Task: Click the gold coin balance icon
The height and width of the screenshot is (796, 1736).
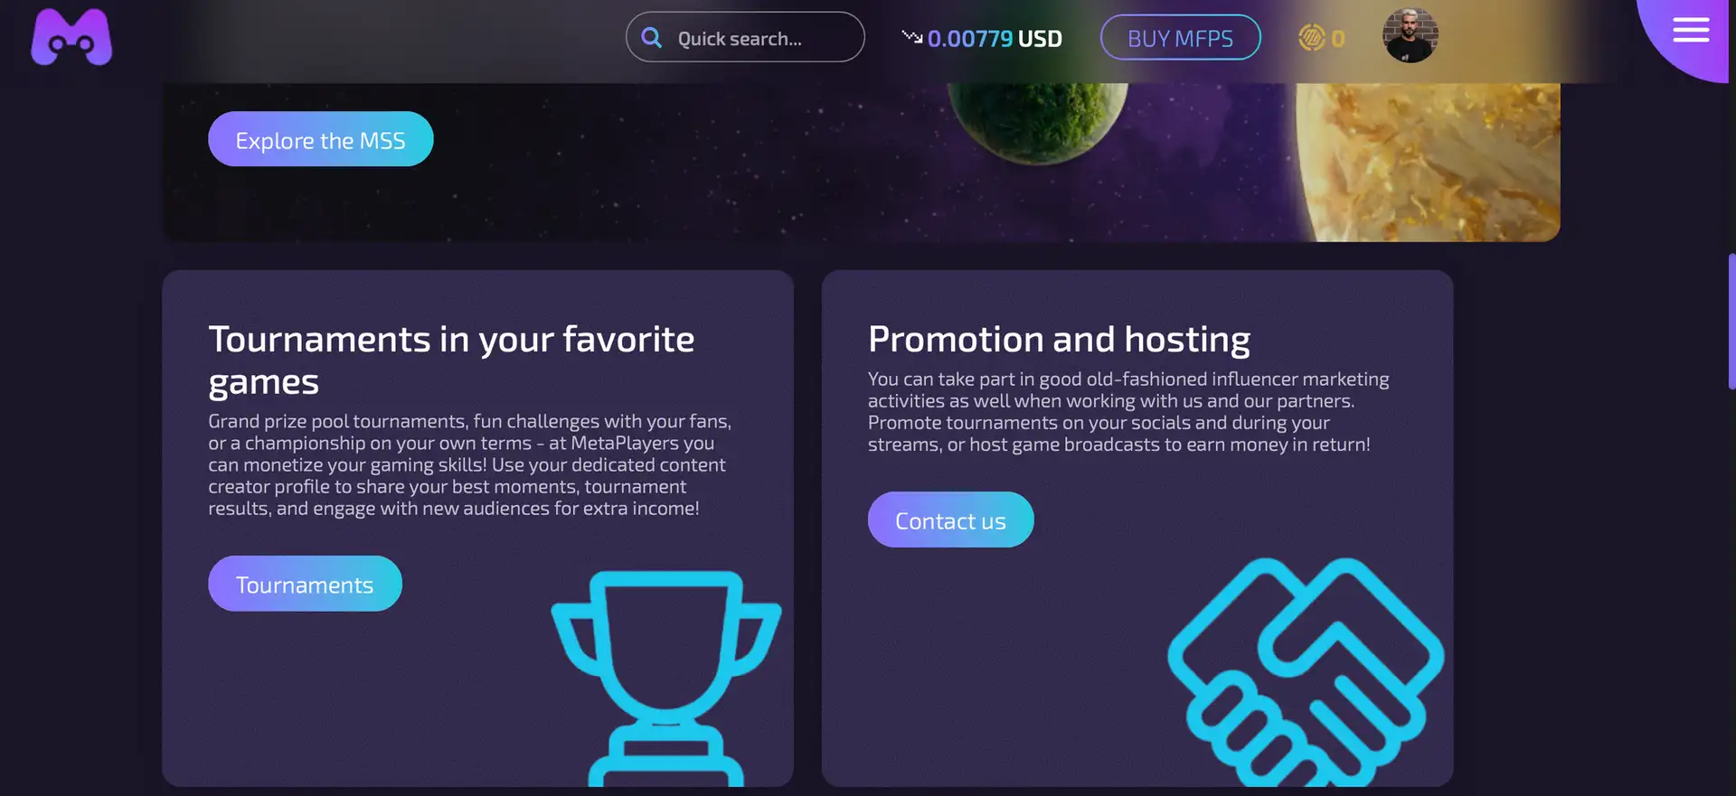Action: pos(1311,38)
